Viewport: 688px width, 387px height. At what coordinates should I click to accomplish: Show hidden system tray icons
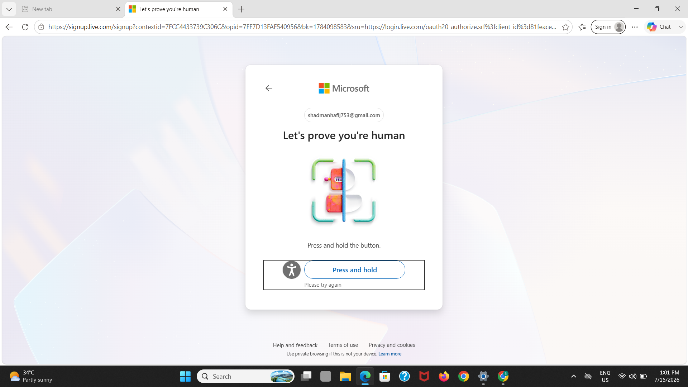point(574,376)
